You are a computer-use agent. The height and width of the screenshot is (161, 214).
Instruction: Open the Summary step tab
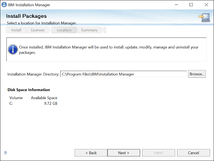pos(89,30)
